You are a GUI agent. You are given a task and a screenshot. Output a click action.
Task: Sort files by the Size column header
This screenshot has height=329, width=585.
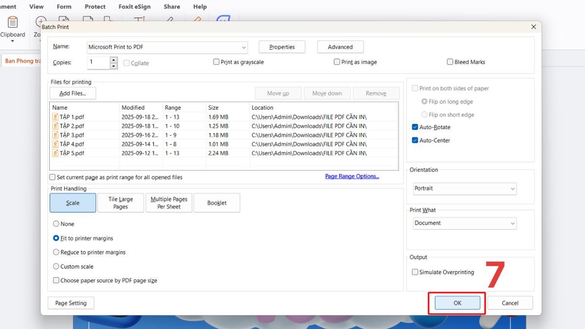(228, 108)
